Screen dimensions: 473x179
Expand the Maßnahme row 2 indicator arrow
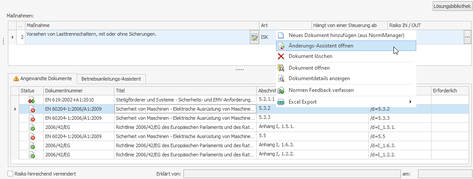[12, 37]
